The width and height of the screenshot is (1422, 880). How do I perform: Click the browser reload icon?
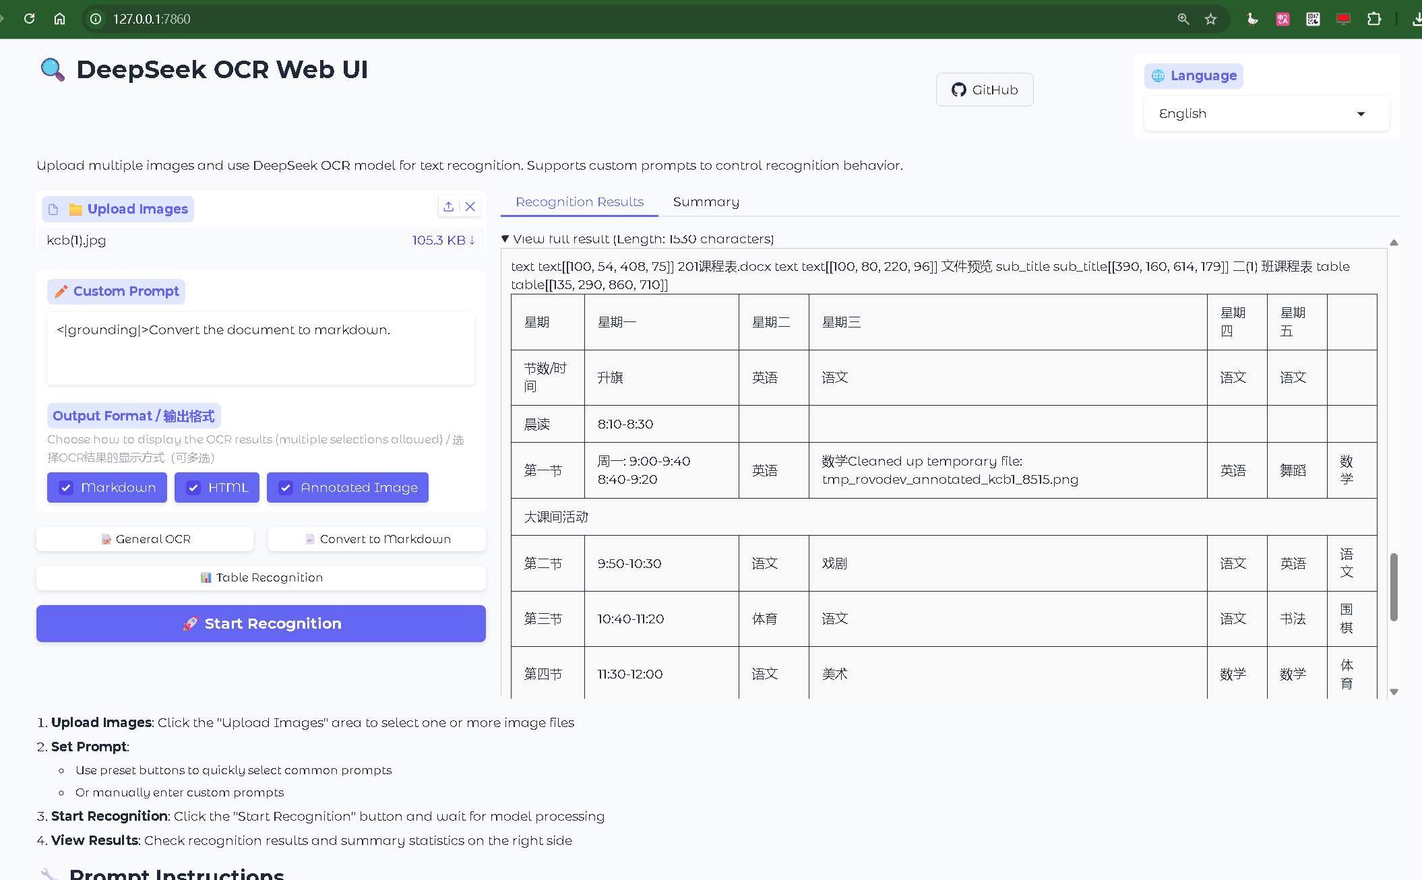point(29,19)
